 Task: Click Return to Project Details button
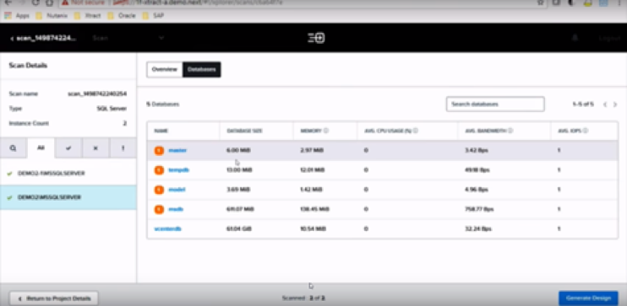point(54,298)
